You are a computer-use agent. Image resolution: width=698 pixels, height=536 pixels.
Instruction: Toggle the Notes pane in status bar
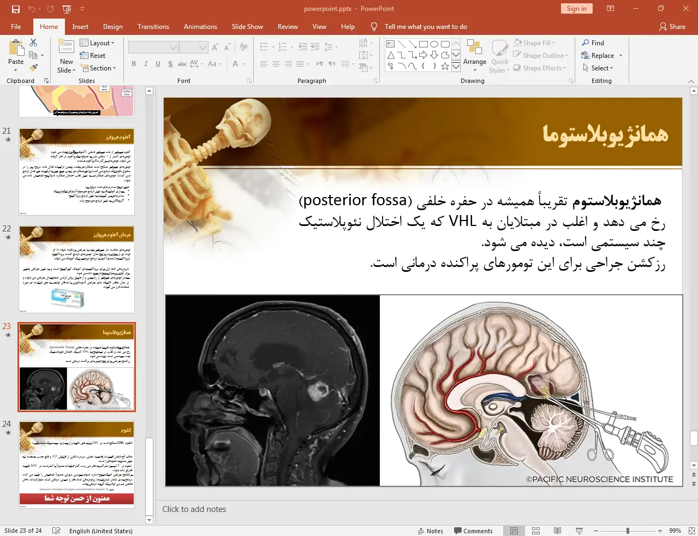(x=430, y=531)
